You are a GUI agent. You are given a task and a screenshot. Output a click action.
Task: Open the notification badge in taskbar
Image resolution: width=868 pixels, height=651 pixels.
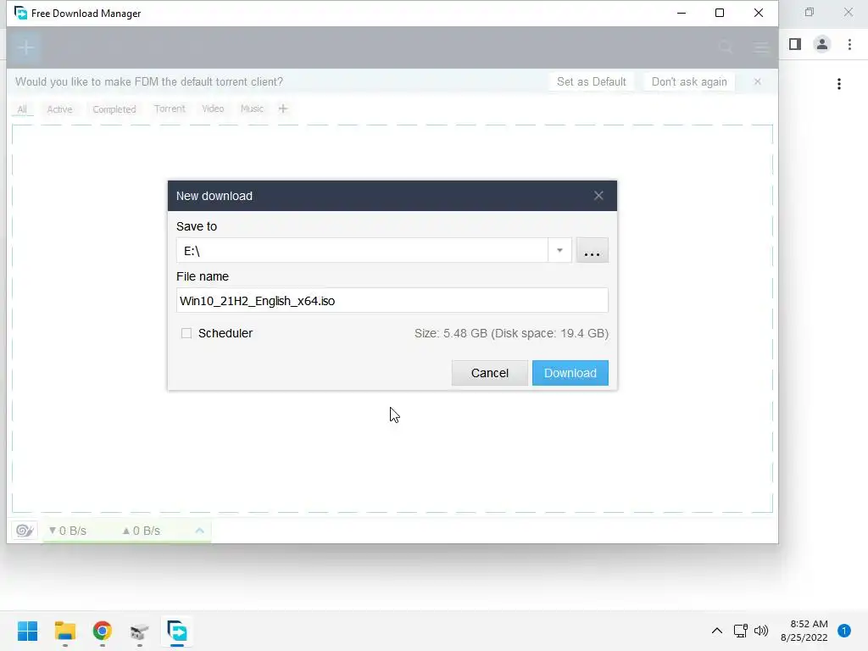844,631
